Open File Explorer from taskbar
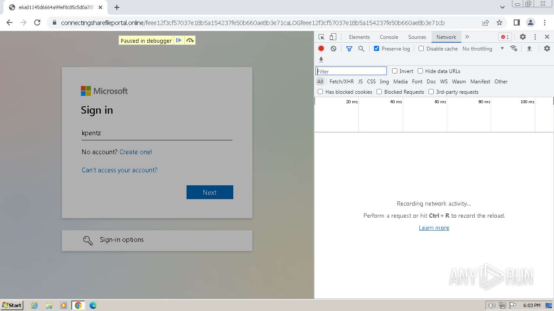This screenshot has height=311, width=554. (x=49, y=305)
